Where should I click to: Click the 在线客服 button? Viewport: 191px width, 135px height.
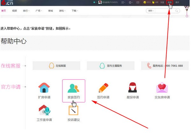56,65
